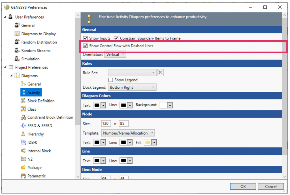290x195 pixels.
Task: Click the N2 diagram icon
Action: coord(23,159)
